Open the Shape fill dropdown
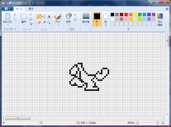Screen dimensions: 171x127 pos(76,19)
